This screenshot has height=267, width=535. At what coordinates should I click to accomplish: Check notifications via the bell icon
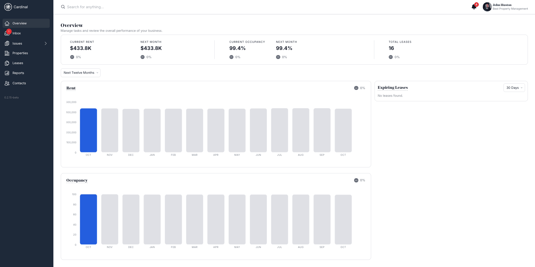(474, 7)
